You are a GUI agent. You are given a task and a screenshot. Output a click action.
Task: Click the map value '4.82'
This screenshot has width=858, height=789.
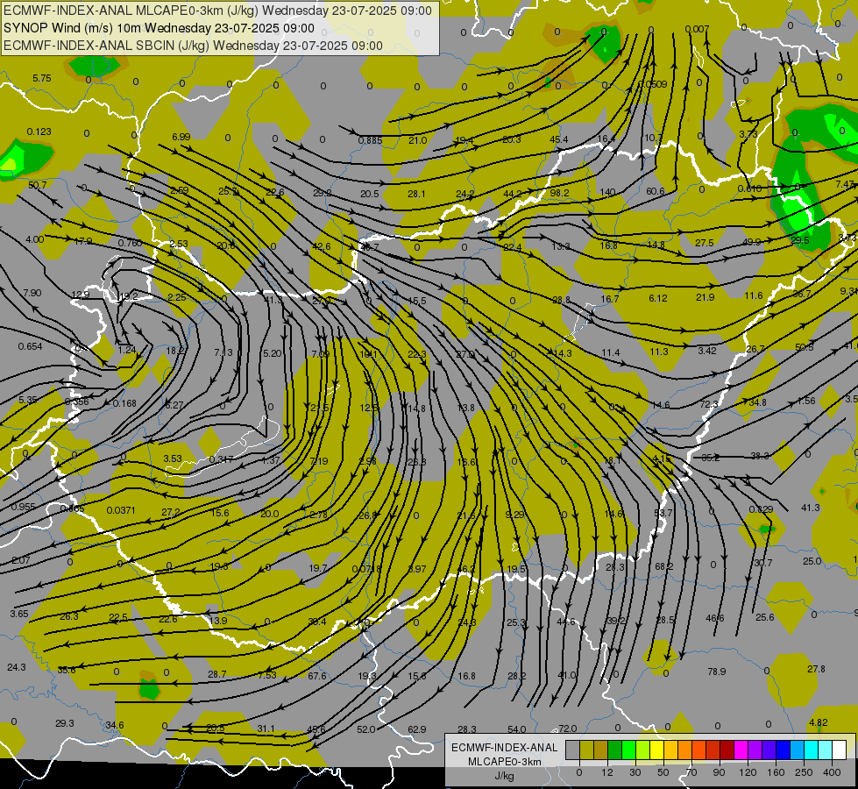pos(818,722)
